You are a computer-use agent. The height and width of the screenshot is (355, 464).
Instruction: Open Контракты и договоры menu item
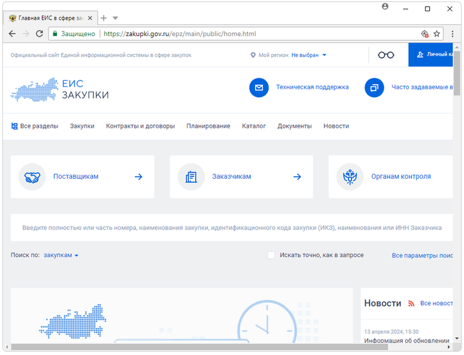click(140, 127)
